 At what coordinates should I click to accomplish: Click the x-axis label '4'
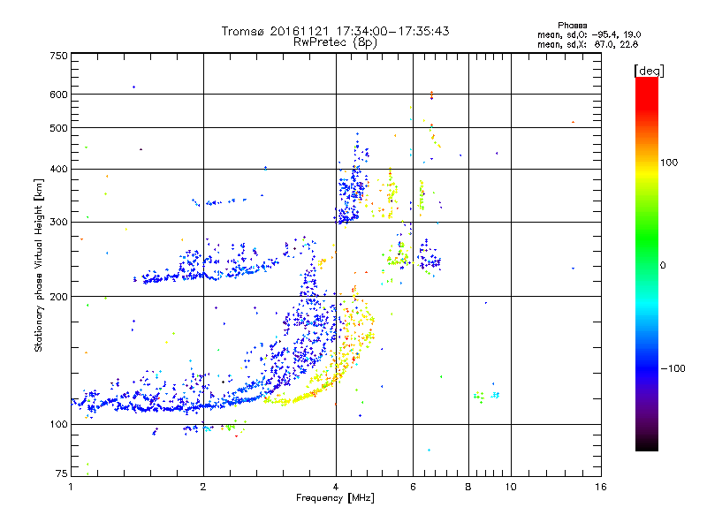[x=336, y=487]
